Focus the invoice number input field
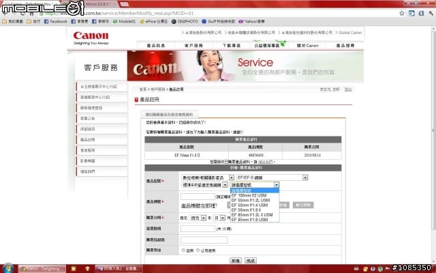Screen dimensions: 436x273 (198, 229)
